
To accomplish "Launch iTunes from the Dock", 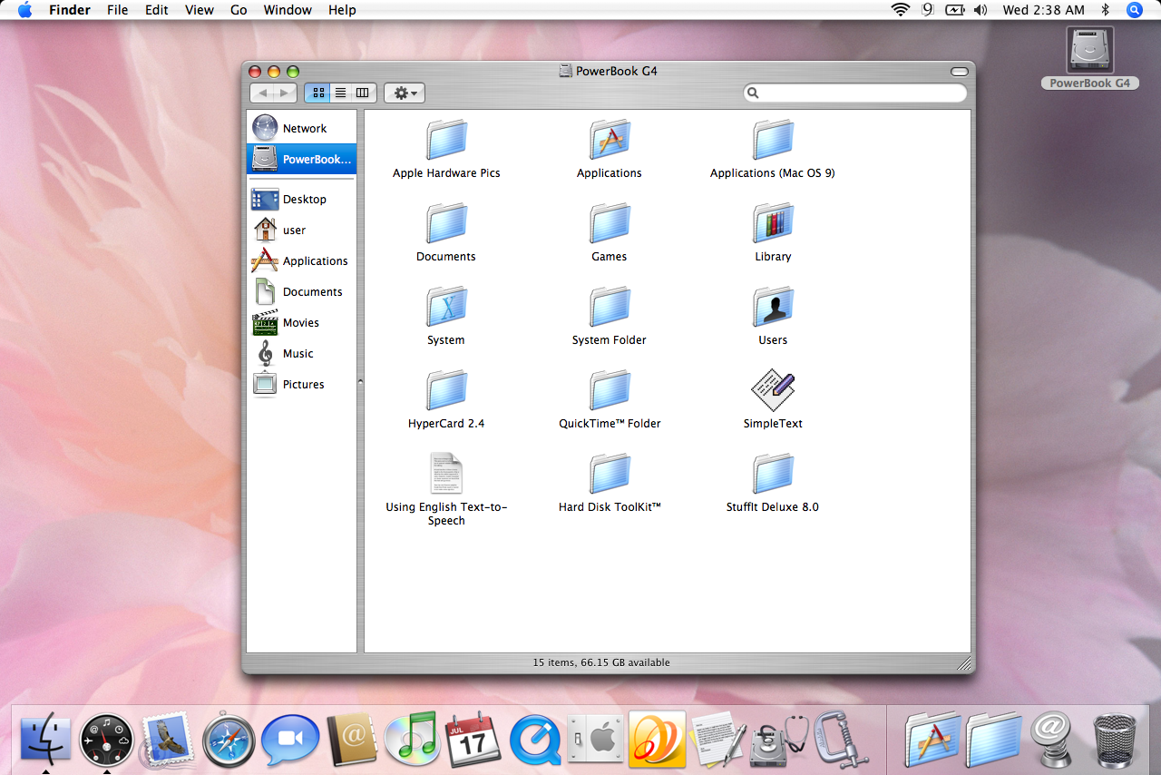I will [x=413, y=739].
